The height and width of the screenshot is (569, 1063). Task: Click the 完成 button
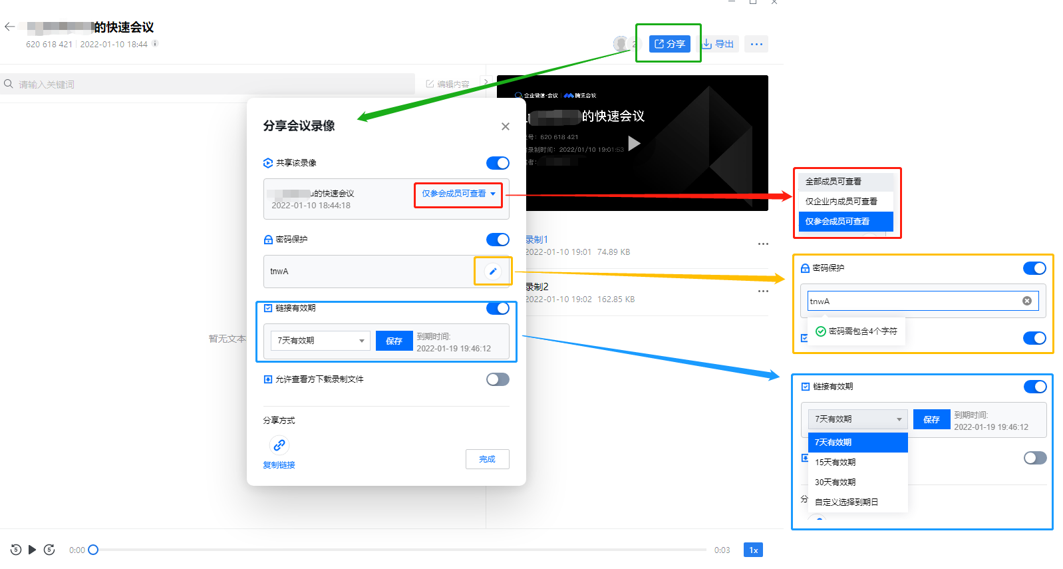coord(488,459)
